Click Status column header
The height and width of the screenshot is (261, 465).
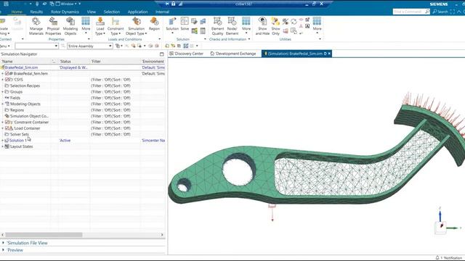[74, 61]
